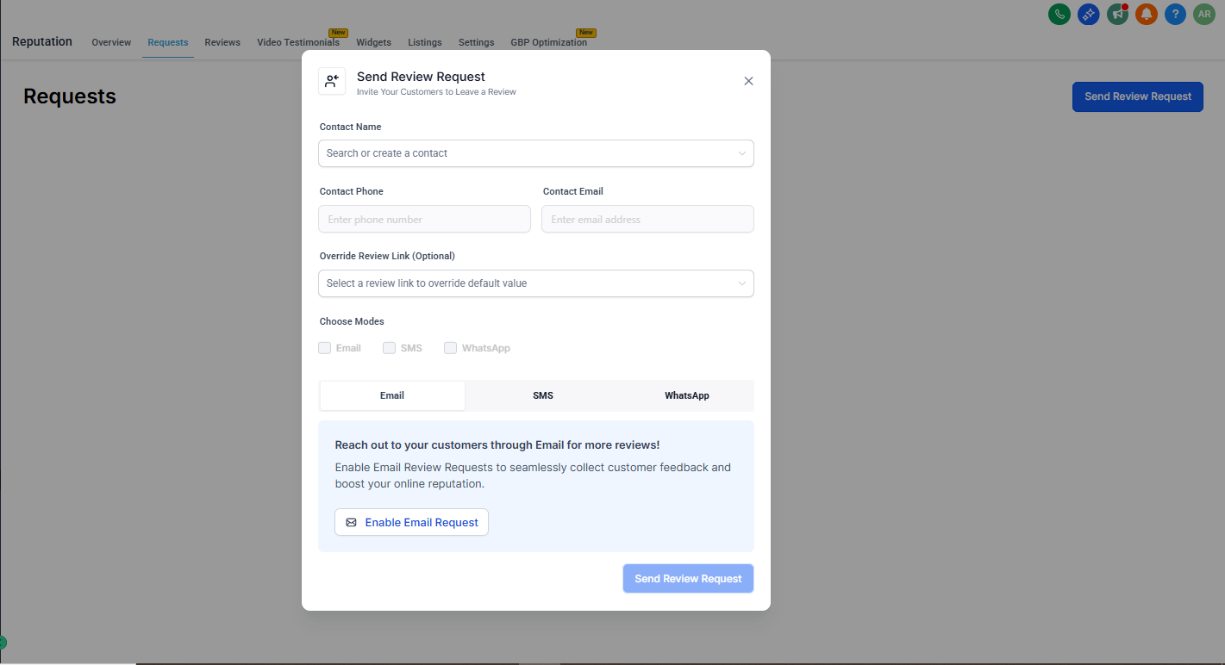
Task: Open the blue AI sparkle icon
Action: point(1088,14)
